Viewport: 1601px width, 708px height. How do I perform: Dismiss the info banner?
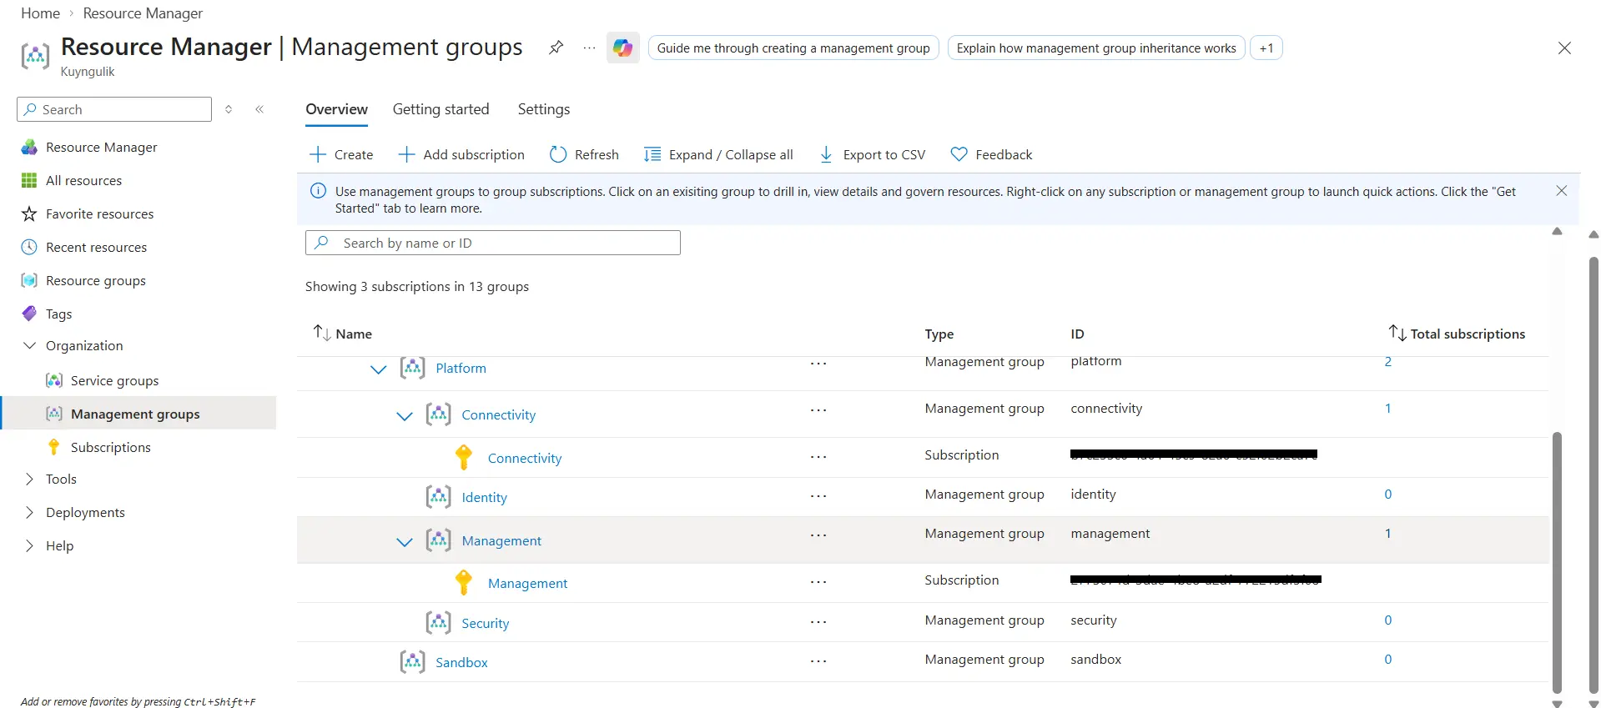tap(1561, 191)
